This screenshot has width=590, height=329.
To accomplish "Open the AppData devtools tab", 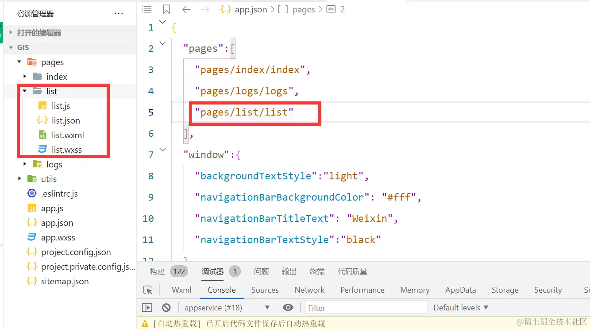I will (x=461, y=290).
